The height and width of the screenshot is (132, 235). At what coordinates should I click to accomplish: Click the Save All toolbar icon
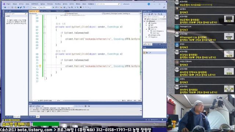click(x=21, y=7)
